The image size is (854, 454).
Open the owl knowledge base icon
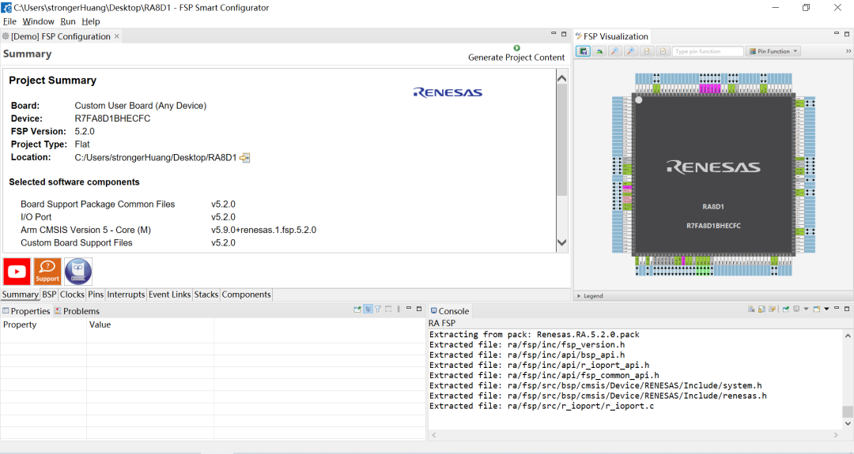78,272
